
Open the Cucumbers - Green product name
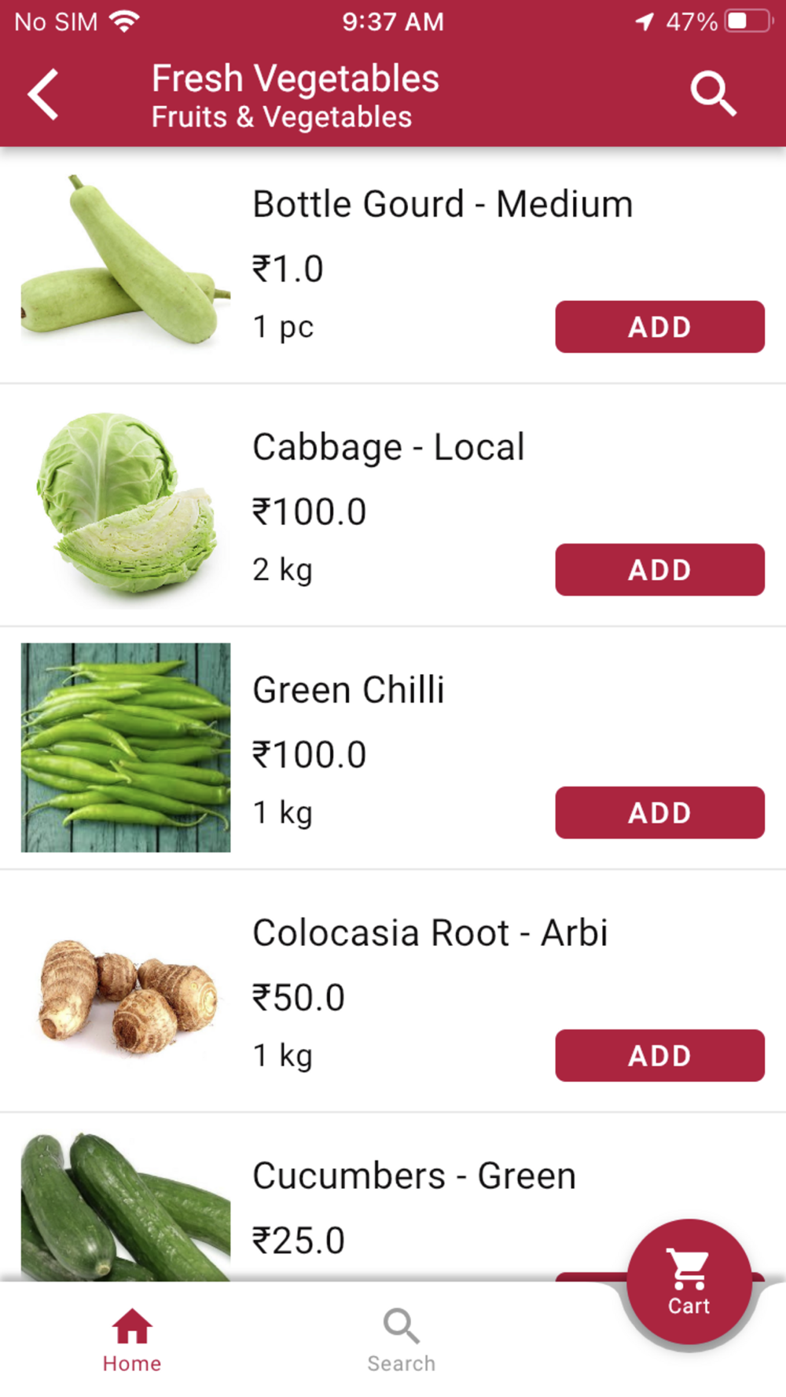(x=414, y=1176)
